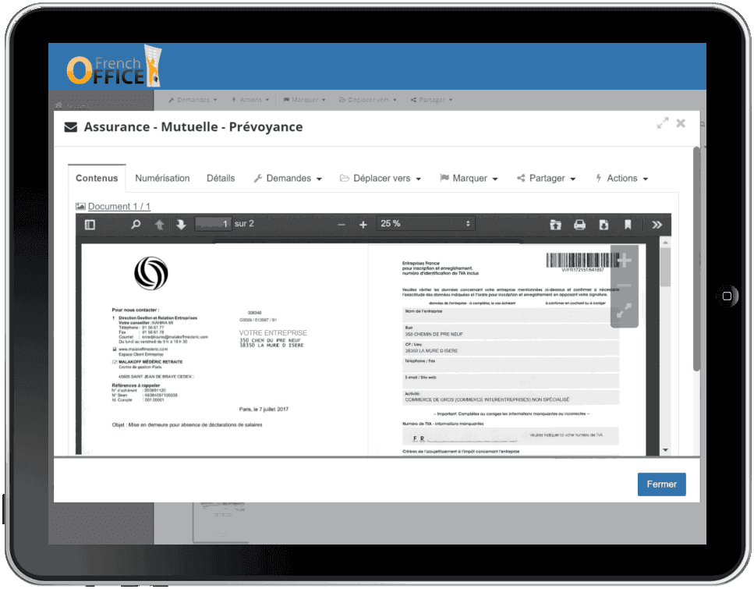
Task: Click 'VOTRE ENTREPRISE' text in document
Action: [x=273, y=333]
